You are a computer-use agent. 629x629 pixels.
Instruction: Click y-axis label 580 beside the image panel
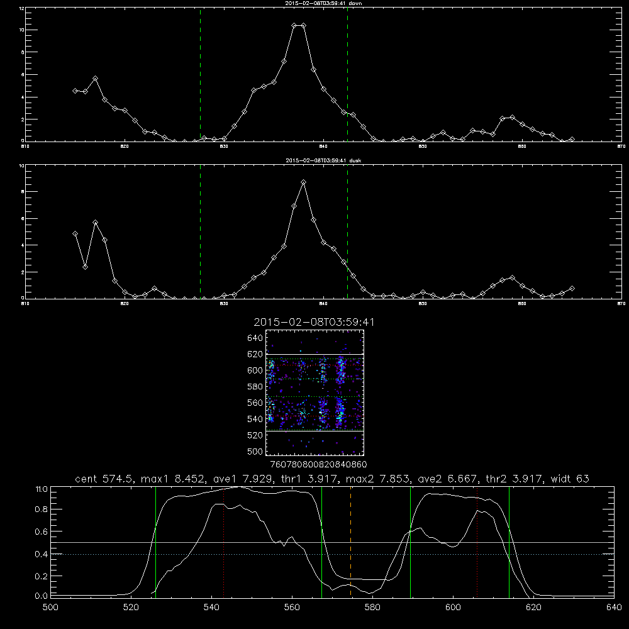[x=255, y=387]
